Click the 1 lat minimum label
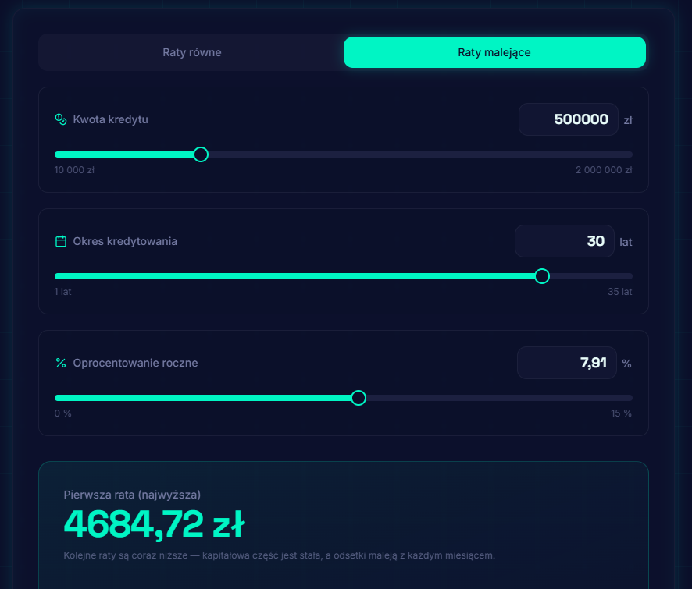 click(62, 292)
